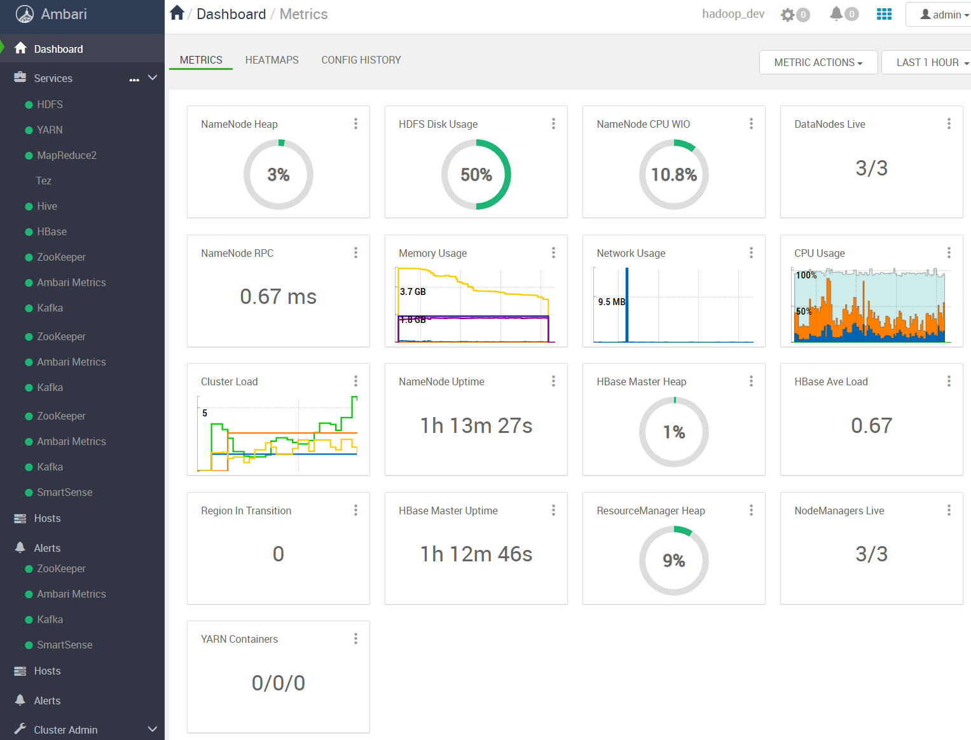Open NameNode CPU WIO widget options
The height and width of the screenshot is (740, 971).
[751, 124]
